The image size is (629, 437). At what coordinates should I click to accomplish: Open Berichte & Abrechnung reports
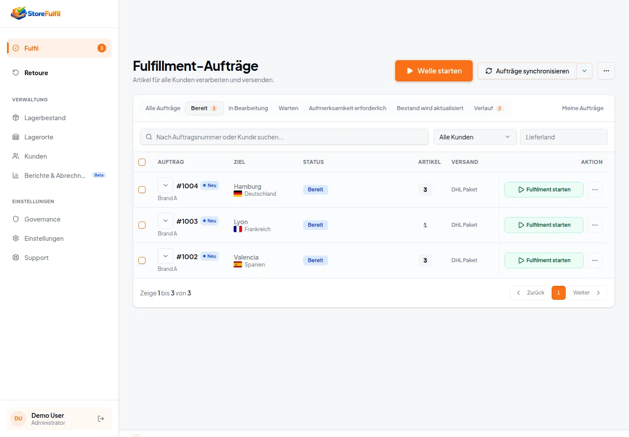59,176
